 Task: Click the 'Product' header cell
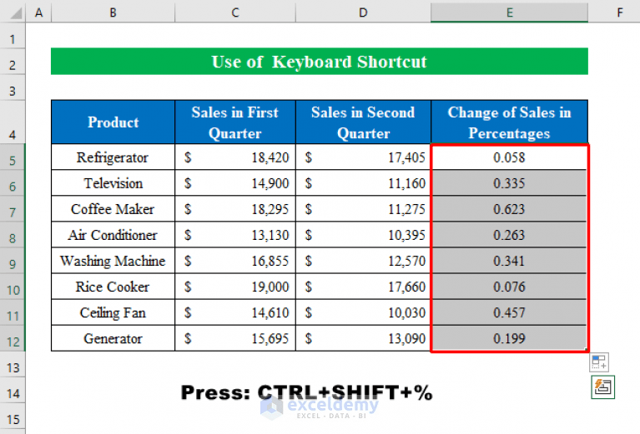coord(113,122)
